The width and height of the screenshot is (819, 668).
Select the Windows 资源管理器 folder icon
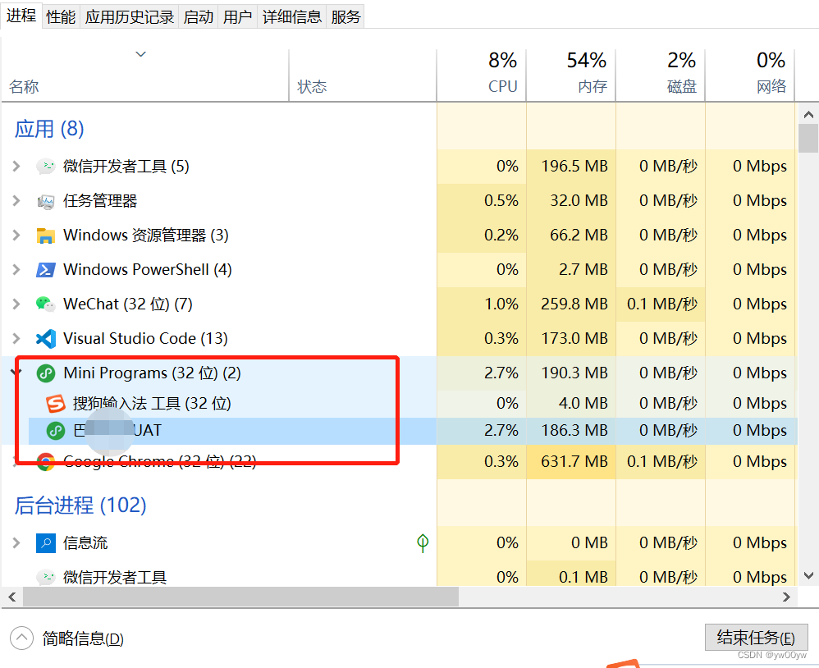(46, 236)
